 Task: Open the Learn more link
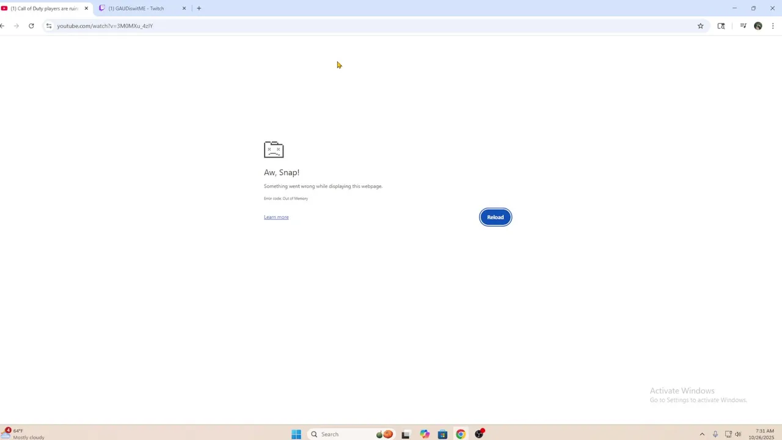[x=276, y=217]
